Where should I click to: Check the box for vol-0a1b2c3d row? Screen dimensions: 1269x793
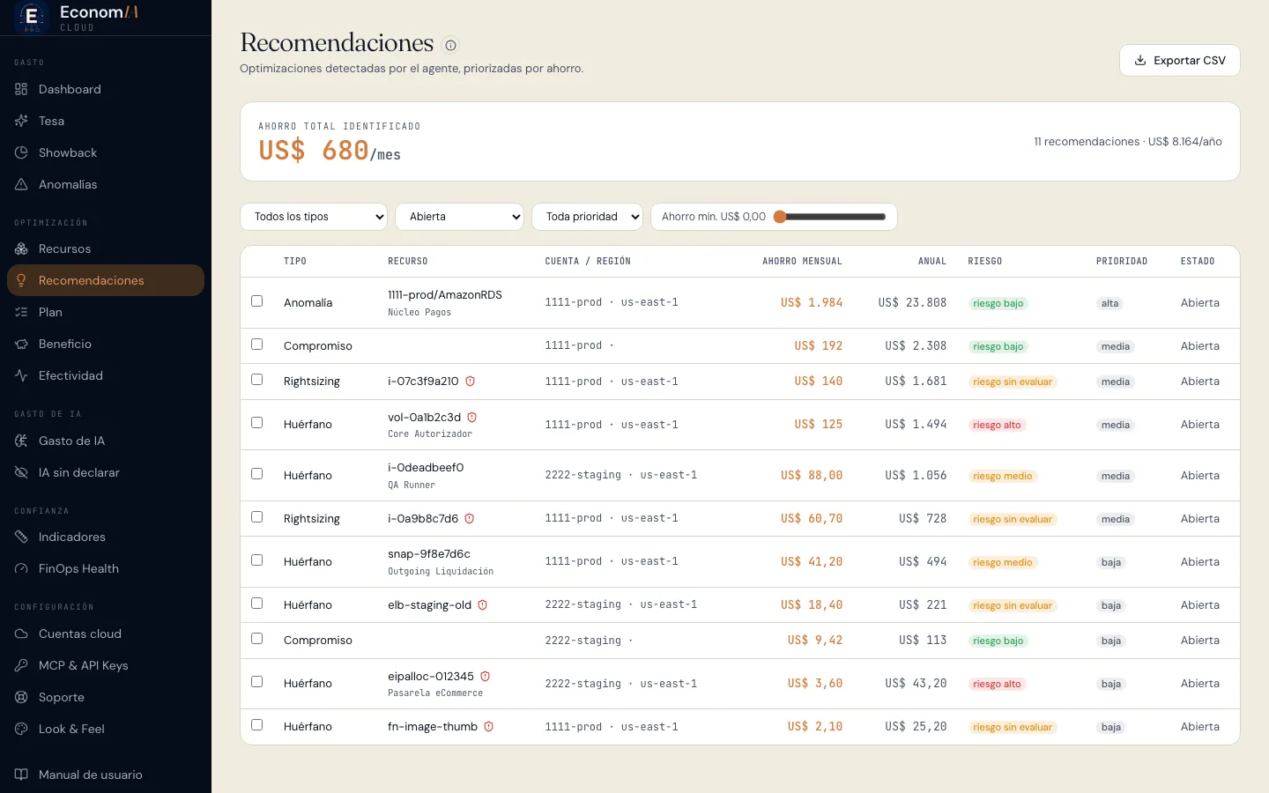pyautogui.click(x=257, y=423)
